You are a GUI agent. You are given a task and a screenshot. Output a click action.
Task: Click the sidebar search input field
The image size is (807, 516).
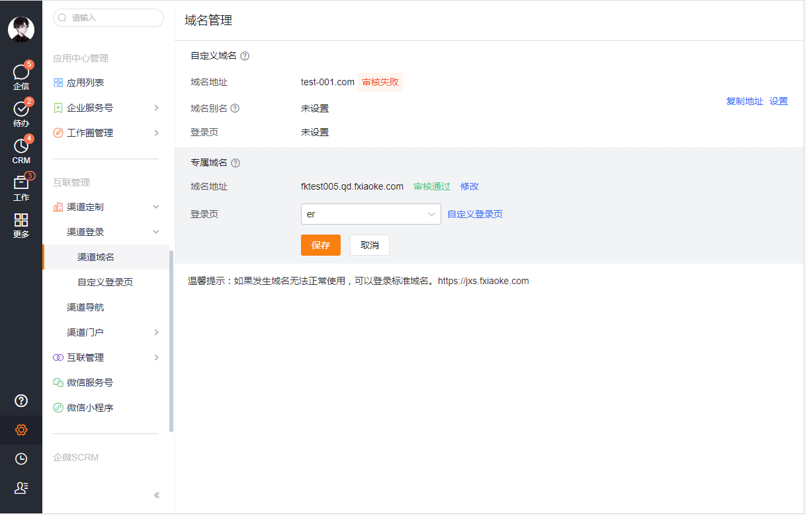[x=109, y=18]
